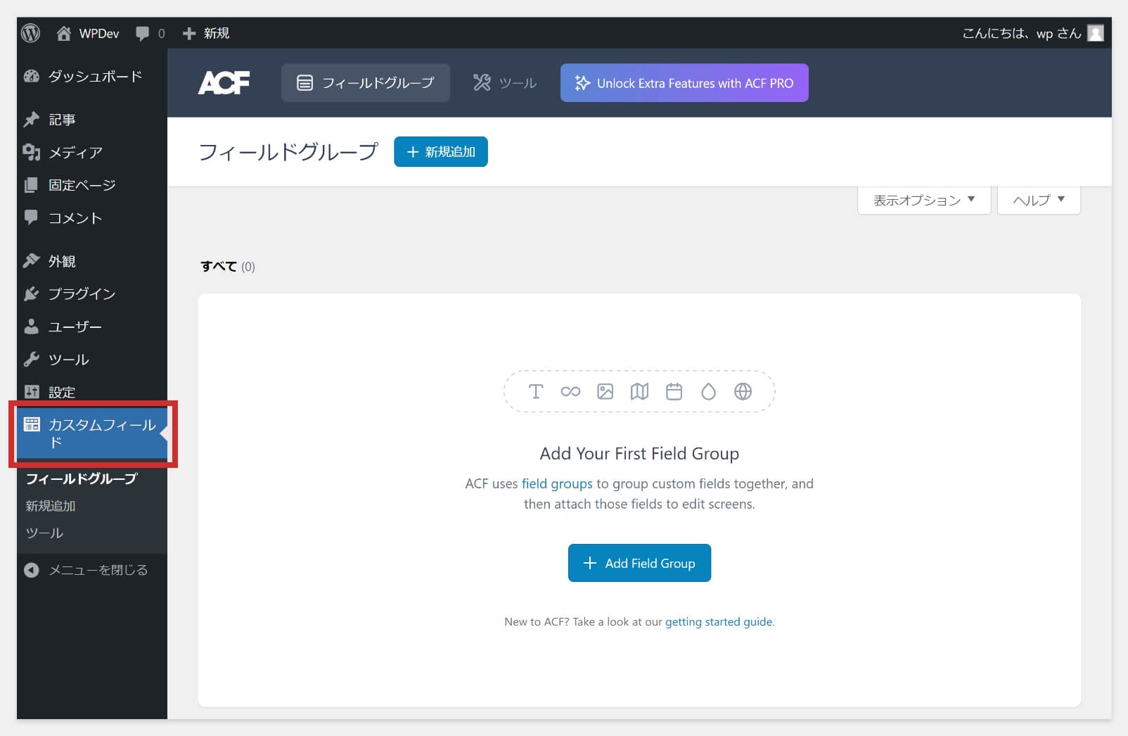Click the カスタムフィールド table icon

click(32, 424)
